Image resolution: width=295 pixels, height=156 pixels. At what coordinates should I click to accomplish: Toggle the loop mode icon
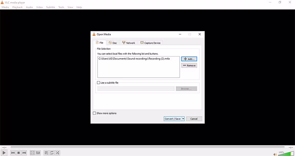pos(52,153)
